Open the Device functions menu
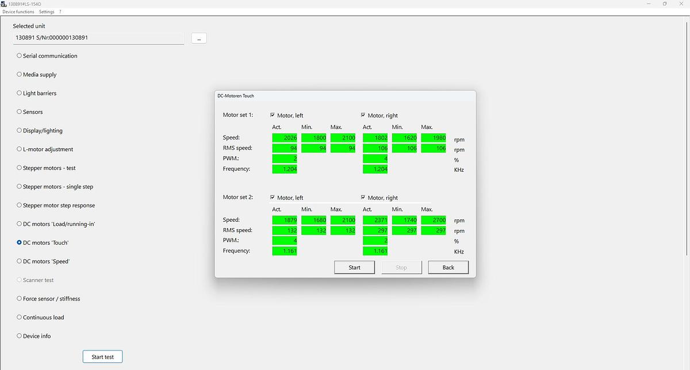This screenshot has width=690, height=370. 18,11
